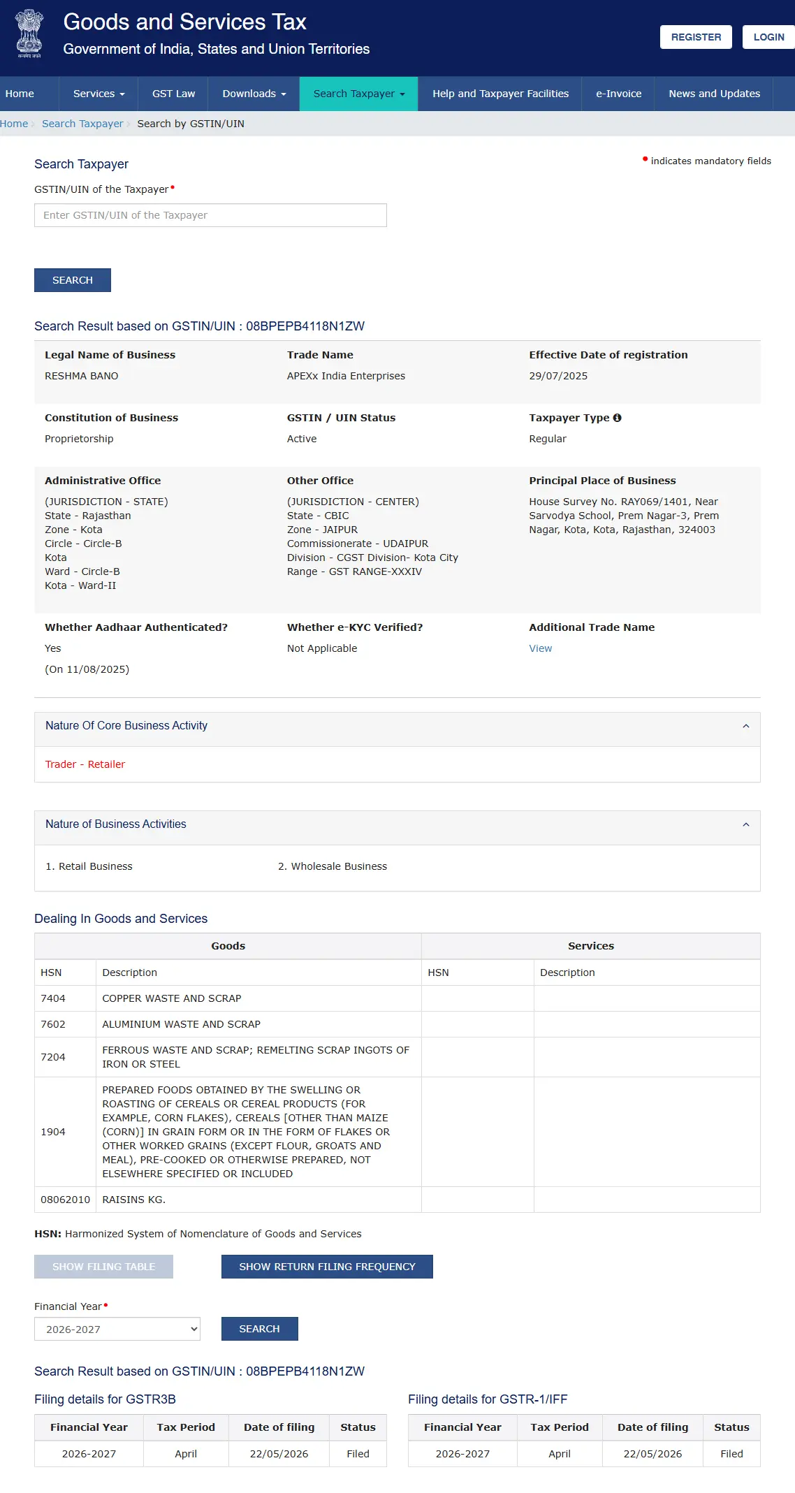Image resolution: width=795 pixels, height=1493 pixels.
Task: Click the LOGIN button
Action: pos(768,37)
